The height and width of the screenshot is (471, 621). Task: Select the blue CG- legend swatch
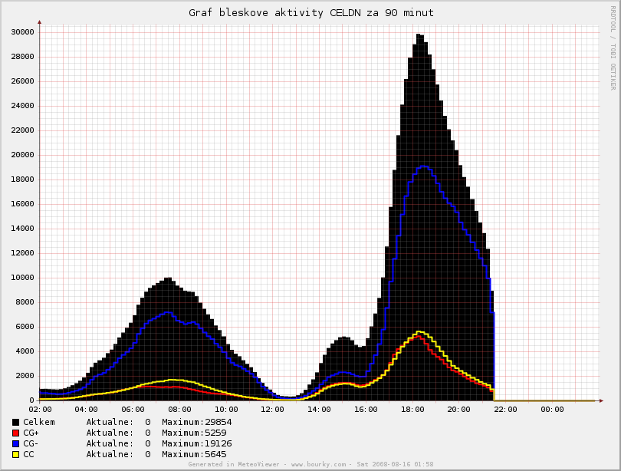point(16,443)
